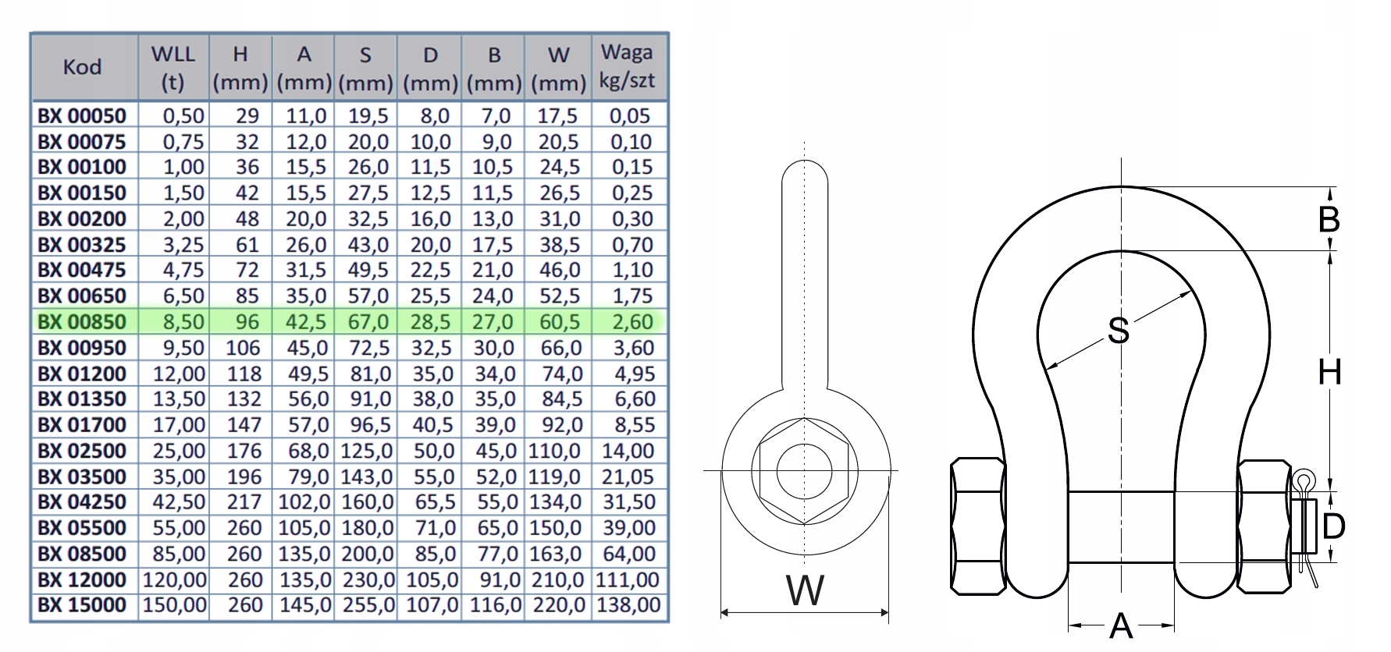
Task: Click dimension label H beside the shackle
Action: pos(1329,373)
